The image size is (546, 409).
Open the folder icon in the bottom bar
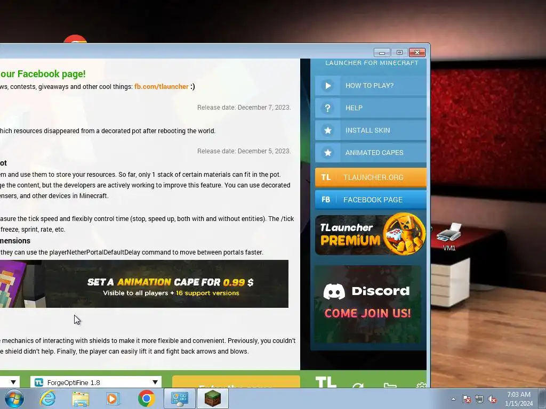click(390, 386)
